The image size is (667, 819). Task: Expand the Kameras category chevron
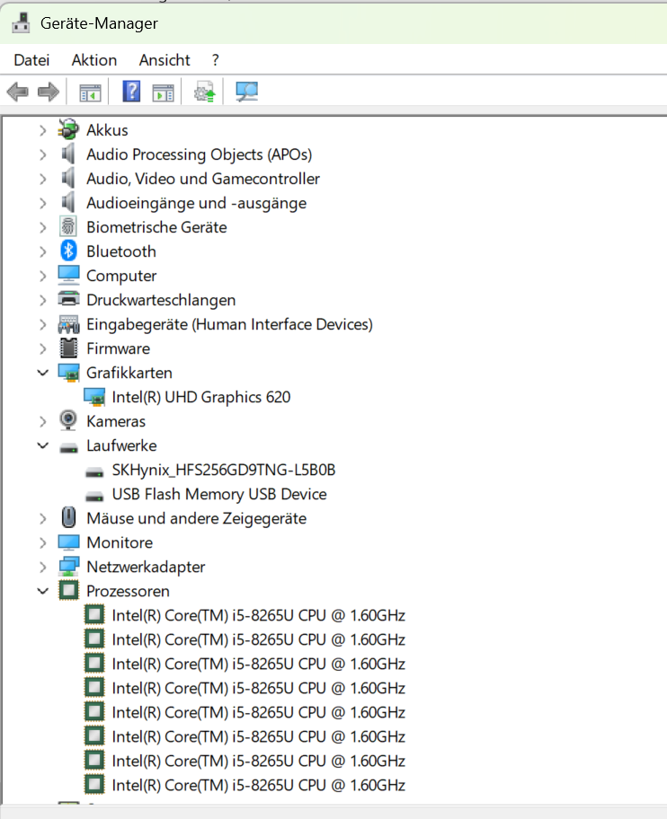pyautogui.click(x=42, y=421)
